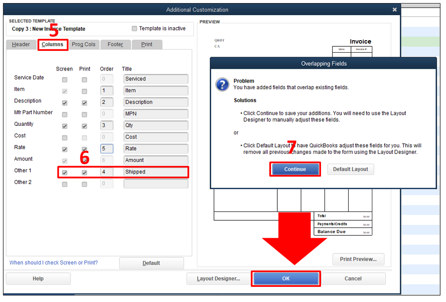Edit the 'Serviced' title field
This screenshot has height=302, width=446.
tap(156, 79)
